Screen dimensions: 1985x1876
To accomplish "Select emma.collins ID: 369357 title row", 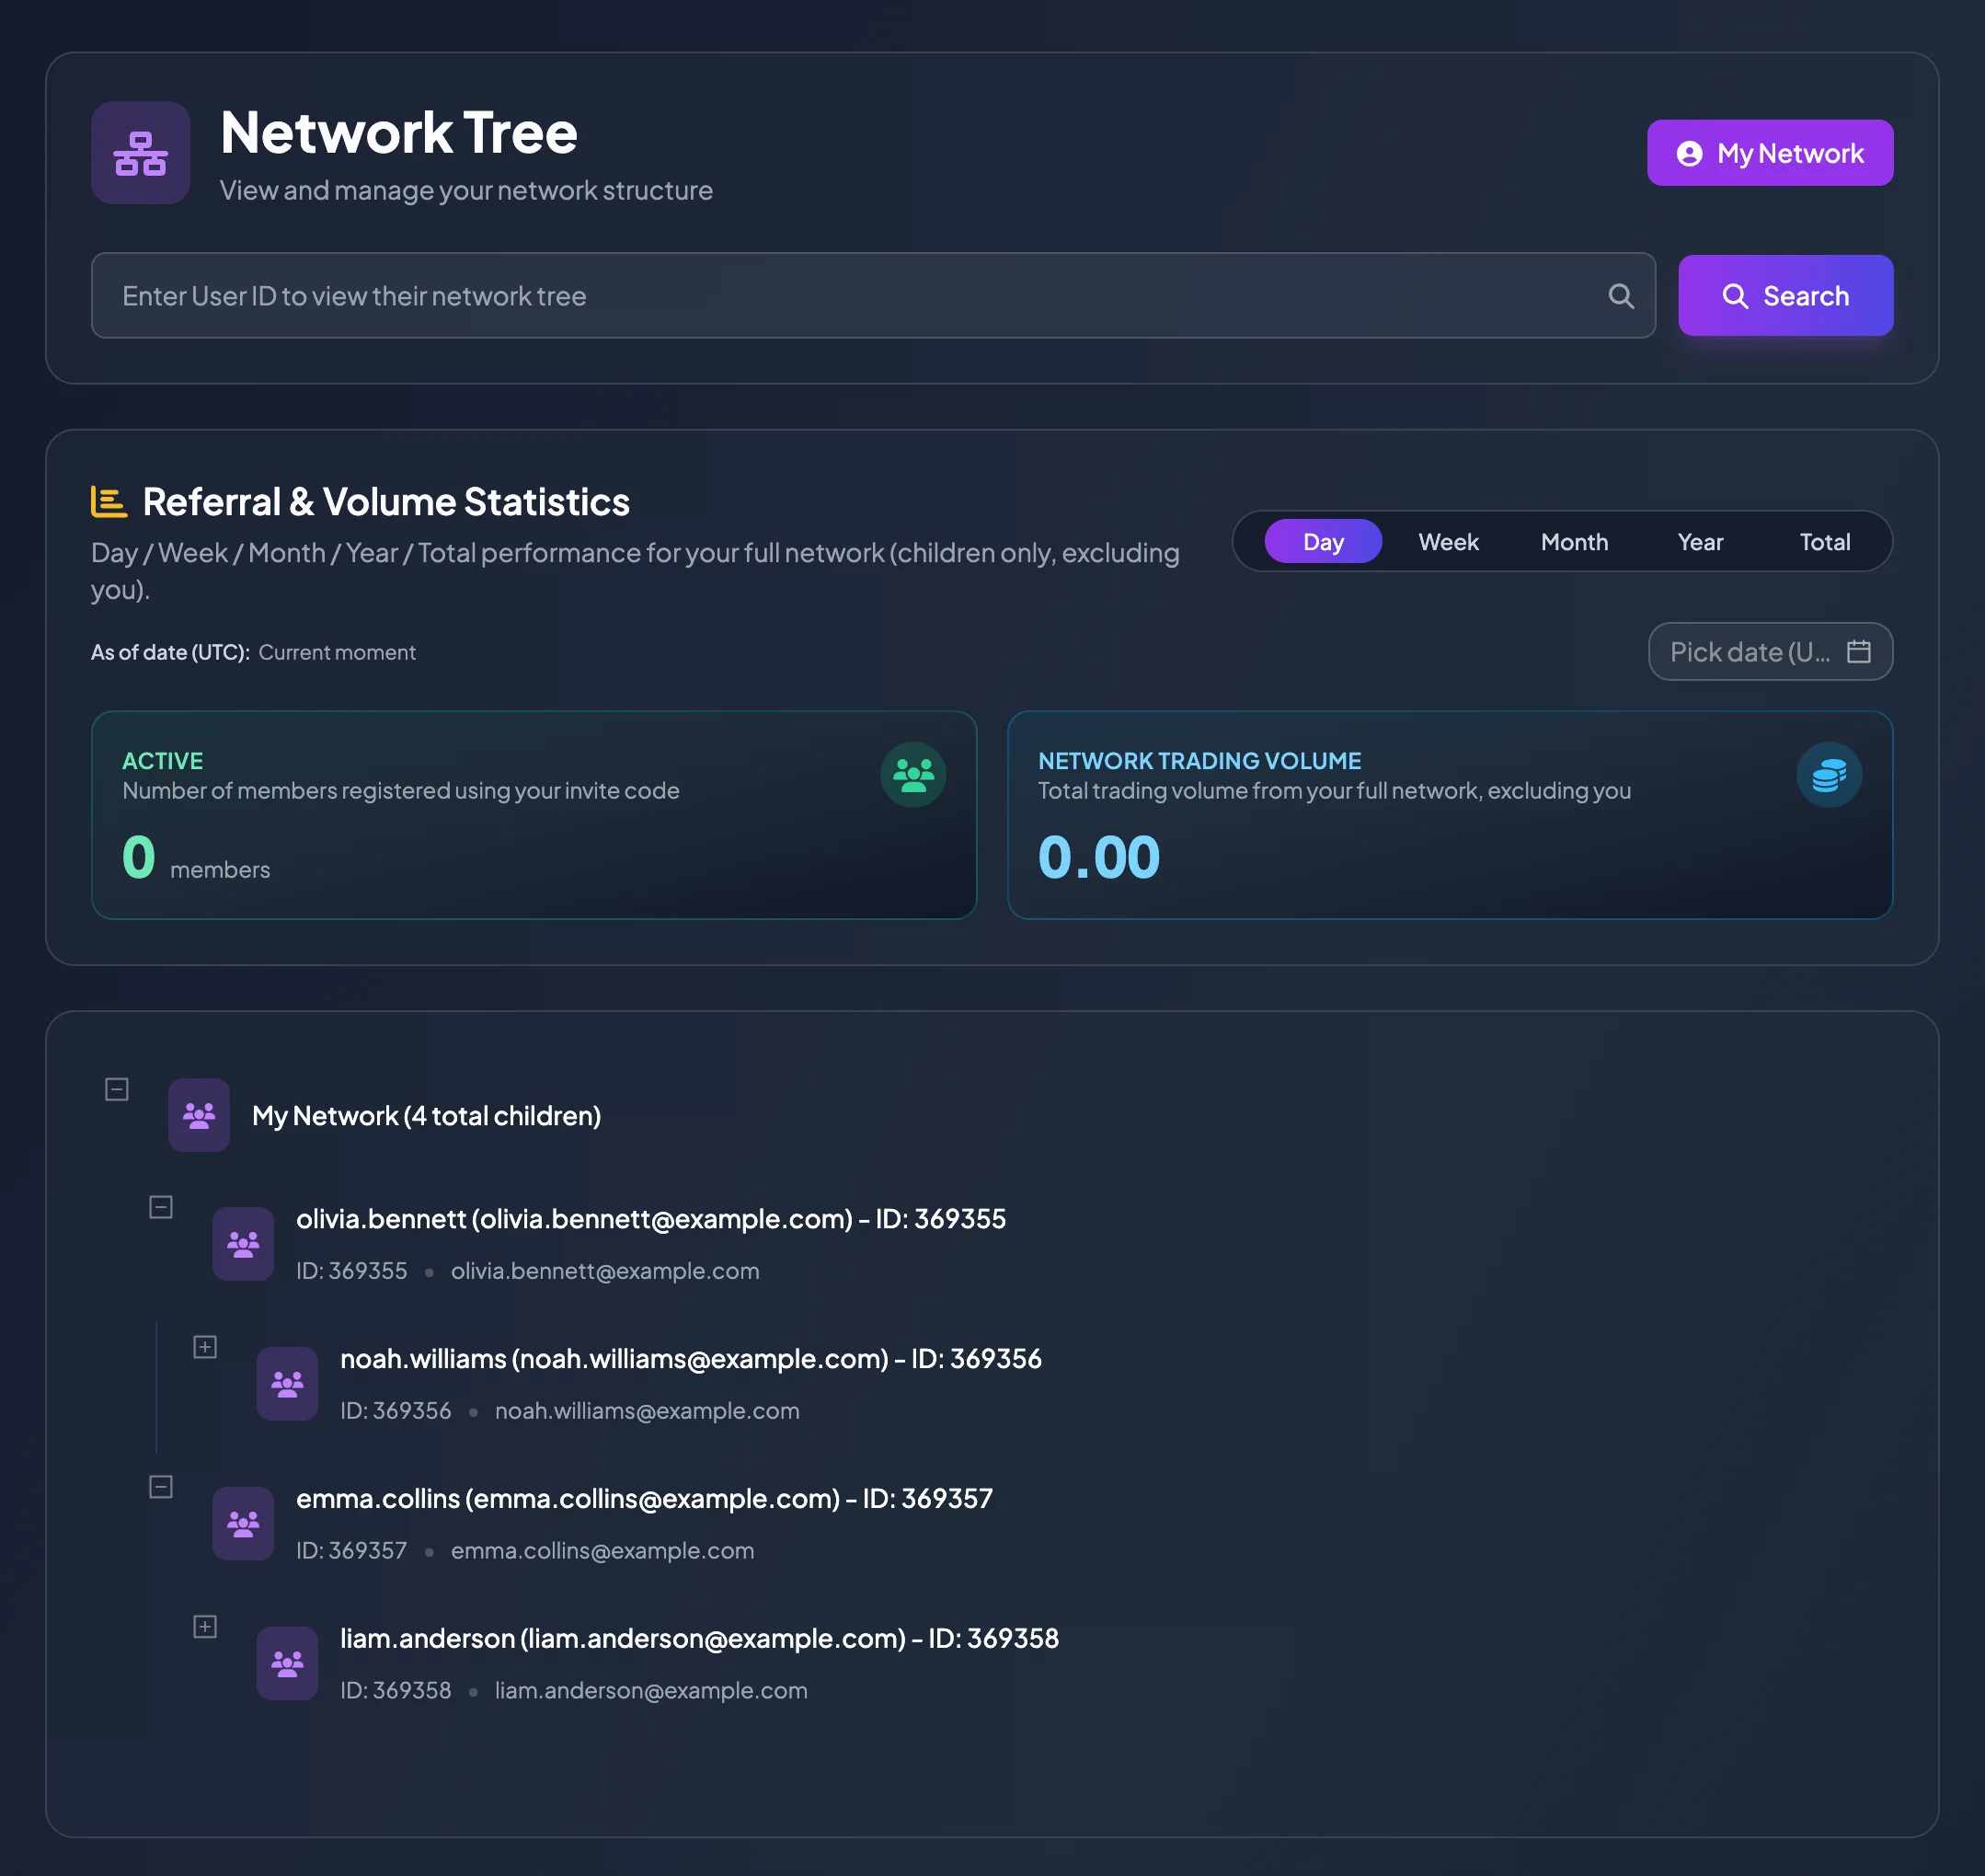I will pyautogui.click(x=645, y=1499).
